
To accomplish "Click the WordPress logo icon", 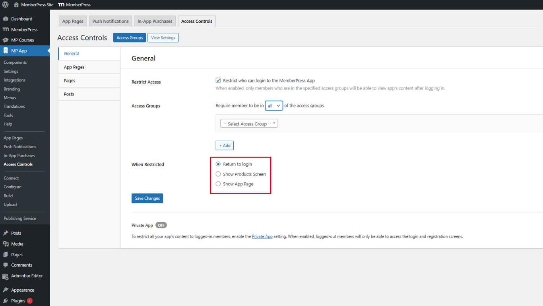I will click(5, 5).
